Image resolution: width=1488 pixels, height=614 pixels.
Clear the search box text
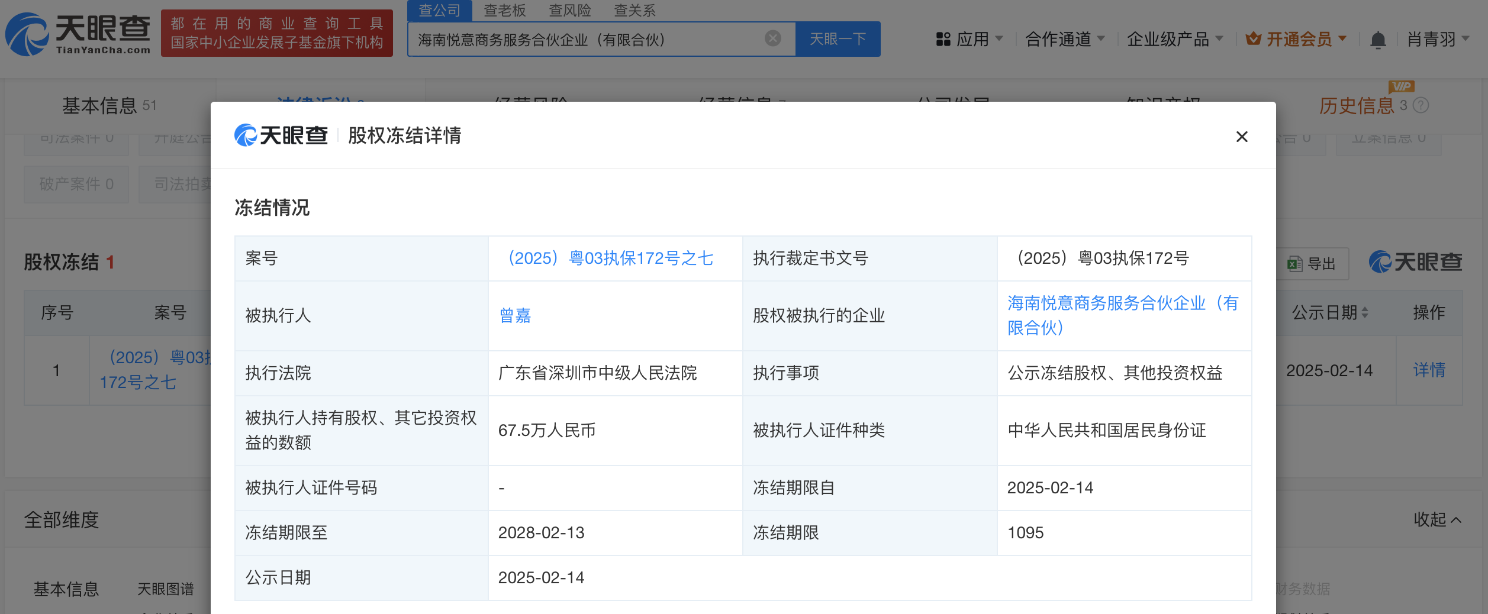point(772,38)
